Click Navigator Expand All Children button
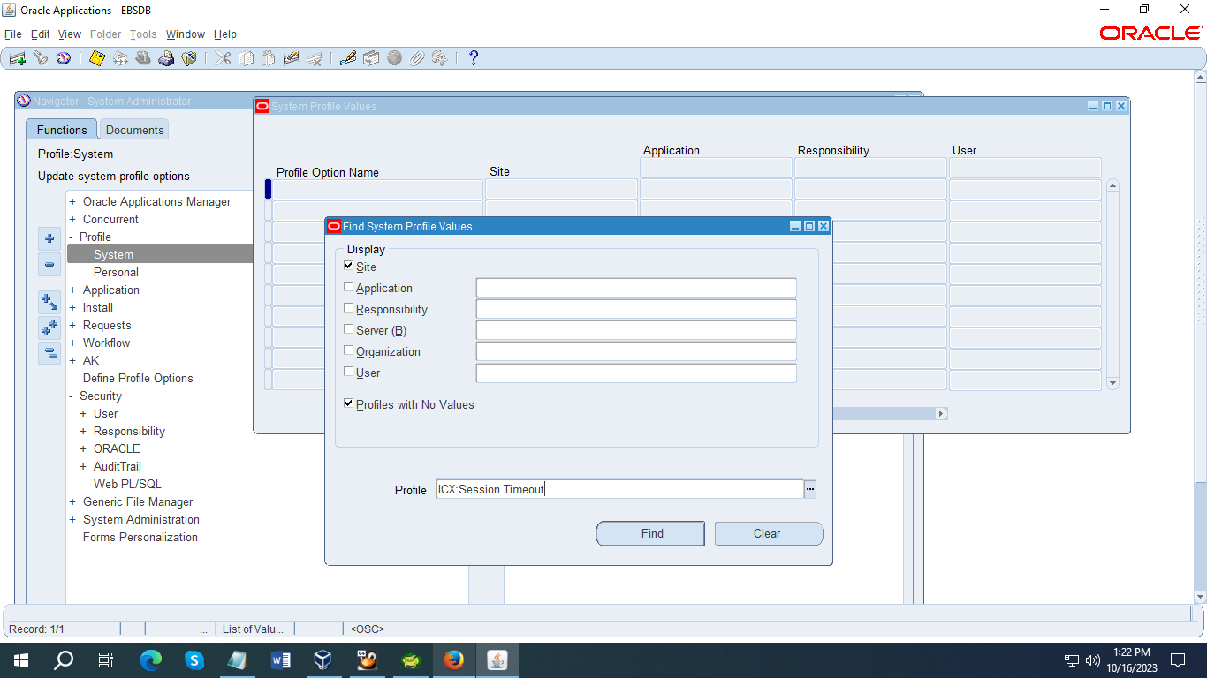The width and height of the screenshot is (1207, 678). 49,302
